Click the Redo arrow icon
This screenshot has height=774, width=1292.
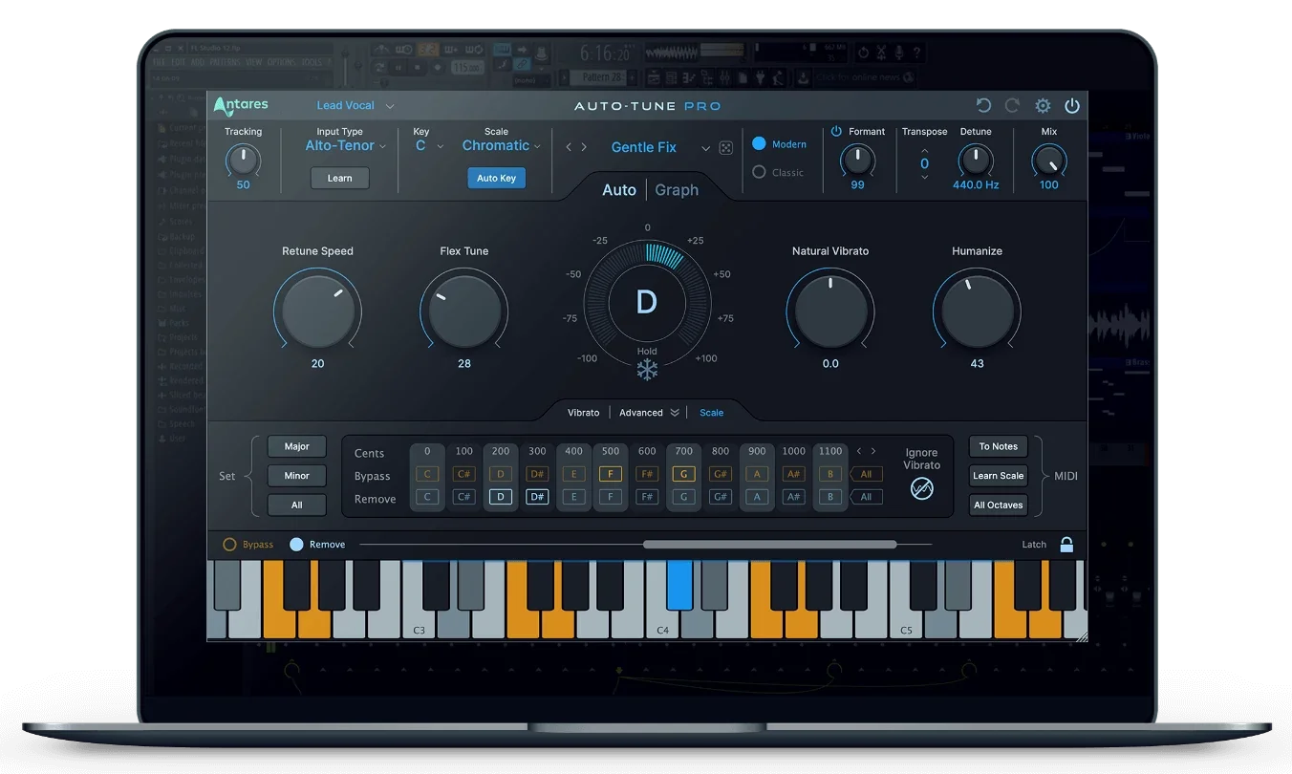point(1013,106)
